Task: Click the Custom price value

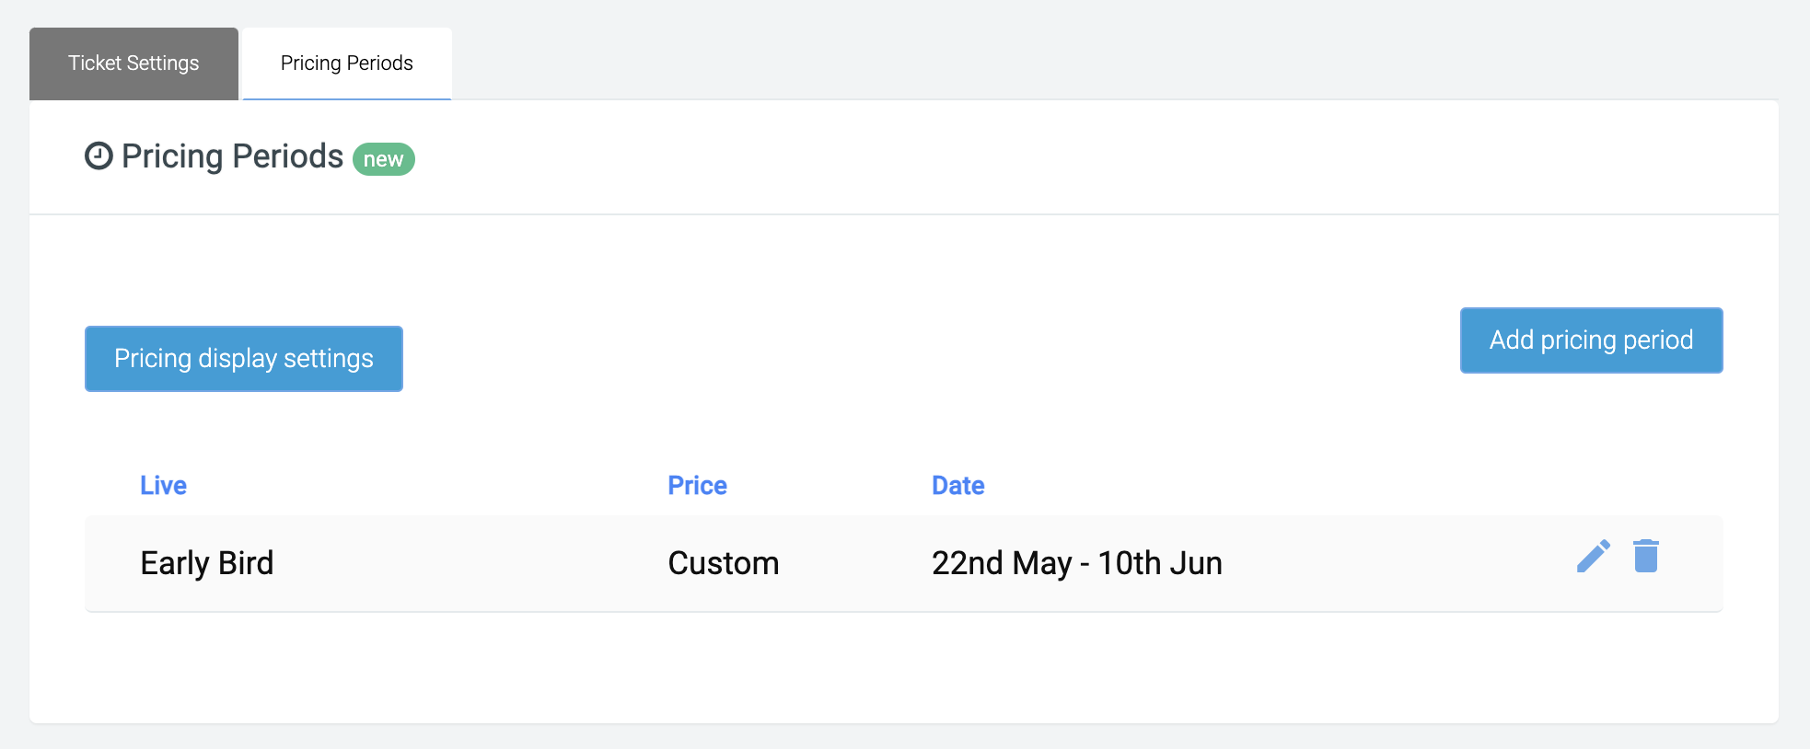Action: (x=724, y=563)
